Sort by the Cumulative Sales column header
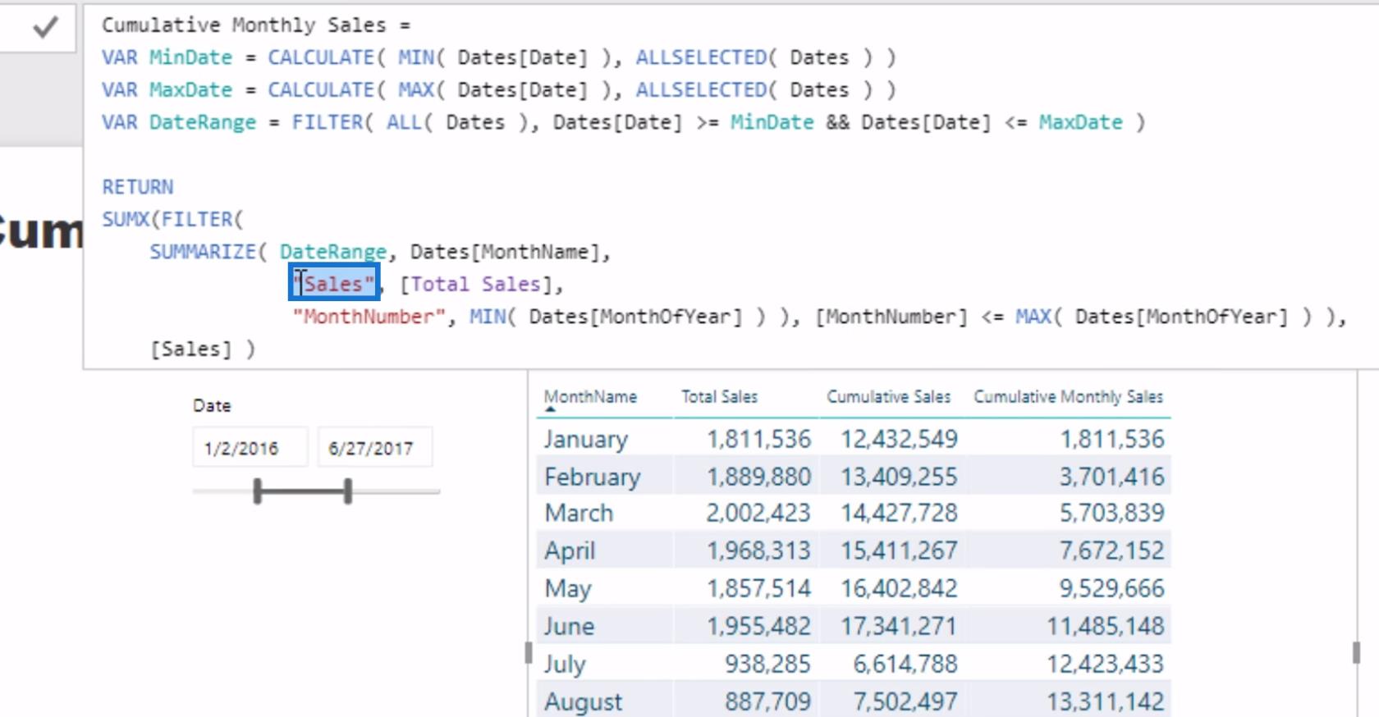This screenshot has width=1379, height=717. tap(888, 397)
